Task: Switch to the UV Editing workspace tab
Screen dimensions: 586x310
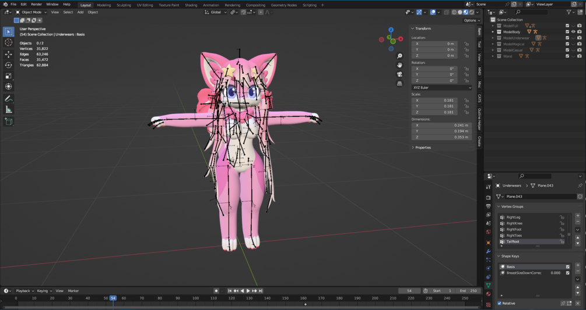Action: (145, 5)
